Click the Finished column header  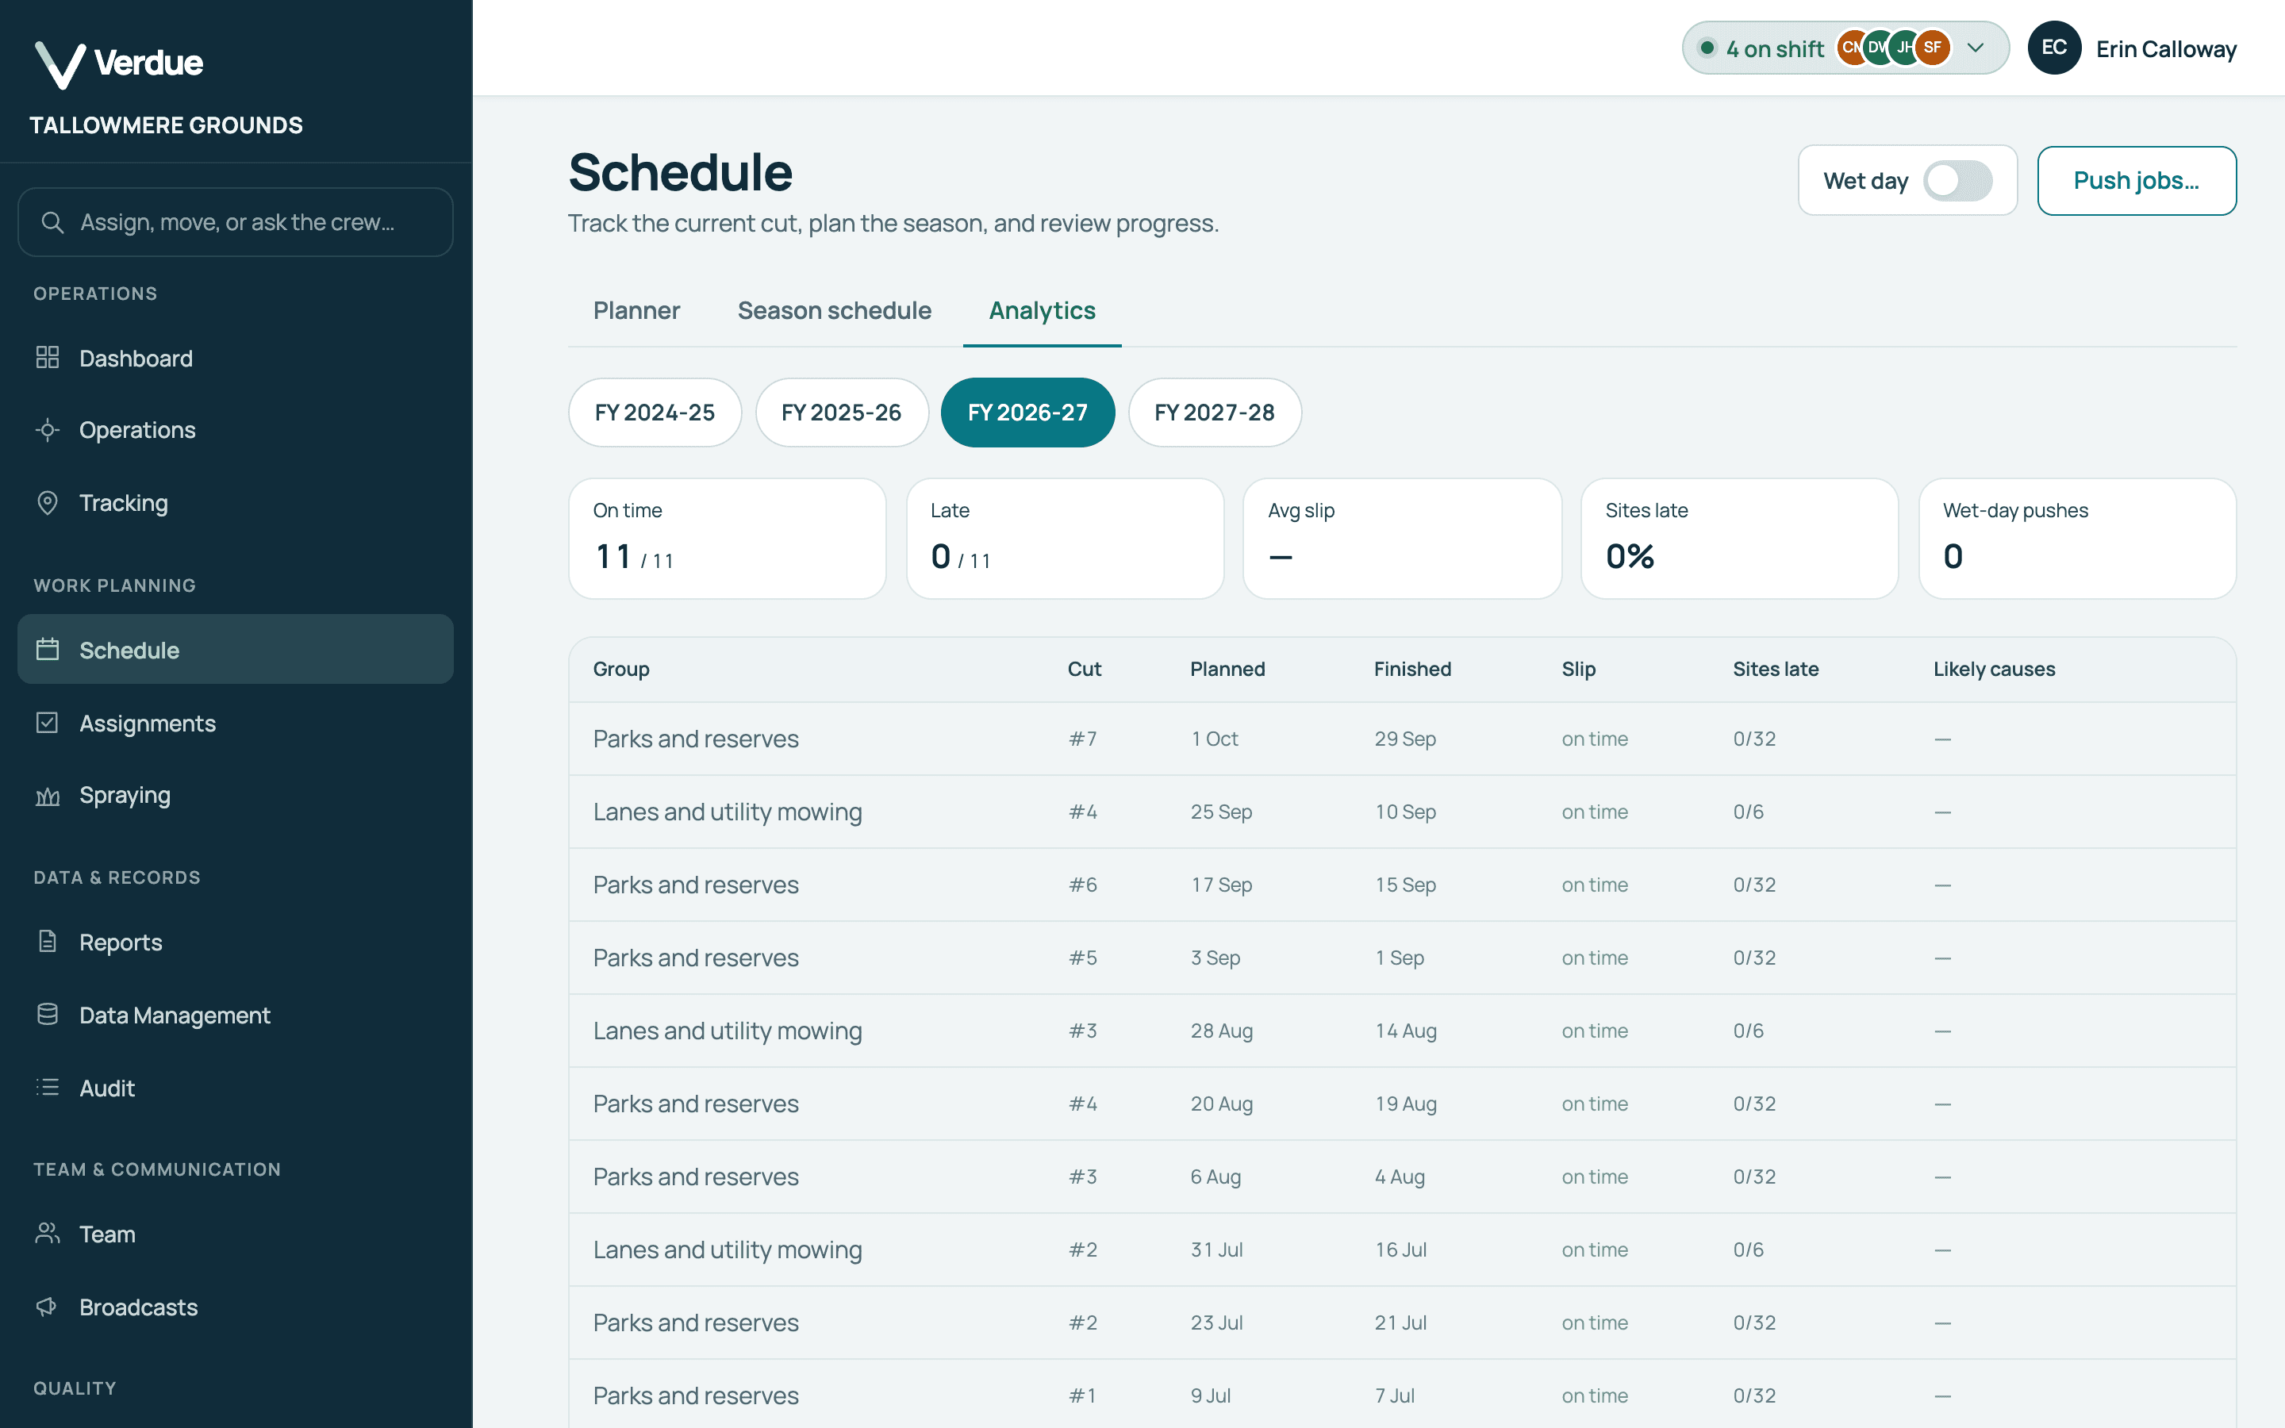tap(1412, 669)
